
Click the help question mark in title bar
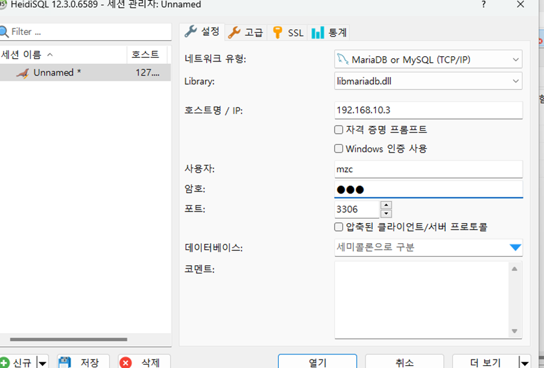pyautogui.click(x=483, y=5)
